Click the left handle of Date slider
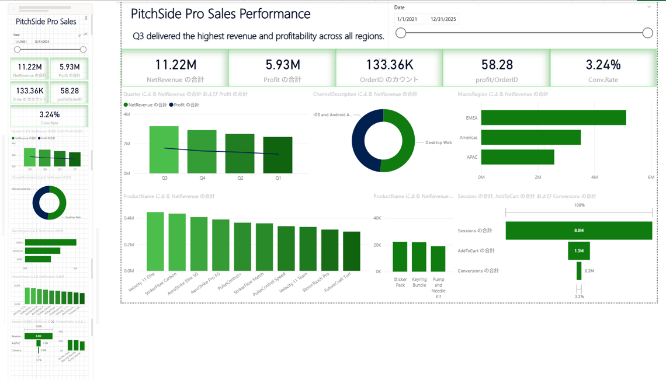The width and height of the screenshot is (666, 380). point(401,33)
